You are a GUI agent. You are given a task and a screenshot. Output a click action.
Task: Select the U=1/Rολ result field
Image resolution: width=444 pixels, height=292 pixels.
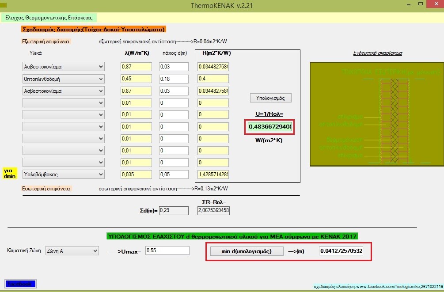[x=270, y=127]
